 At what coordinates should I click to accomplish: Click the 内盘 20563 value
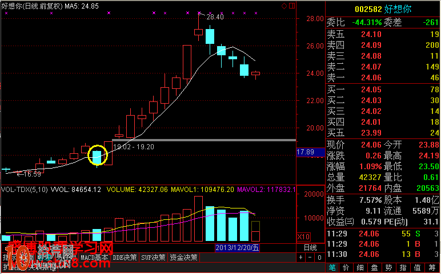coord(428,188)
